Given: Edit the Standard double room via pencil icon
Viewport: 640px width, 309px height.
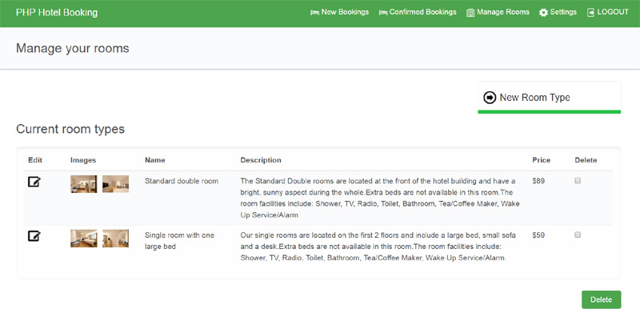Looking at the screenshot, I should [34, 182].
